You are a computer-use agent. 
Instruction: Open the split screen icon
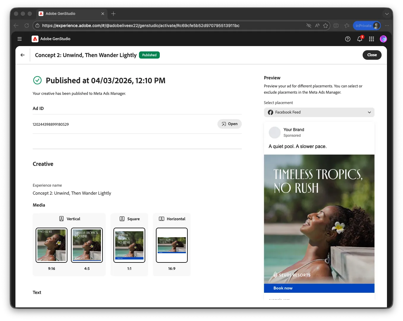tap(336, 26)
